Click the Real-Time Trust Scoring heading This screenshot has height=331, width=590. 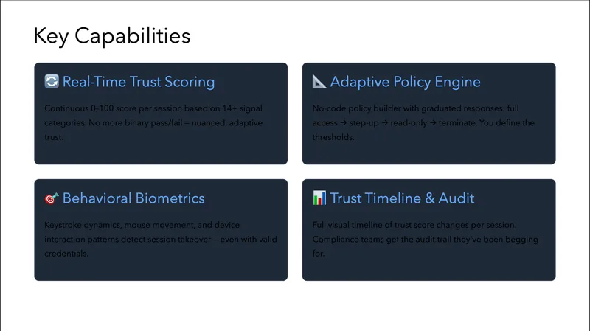pyautogui.click(x=139, y=82)
